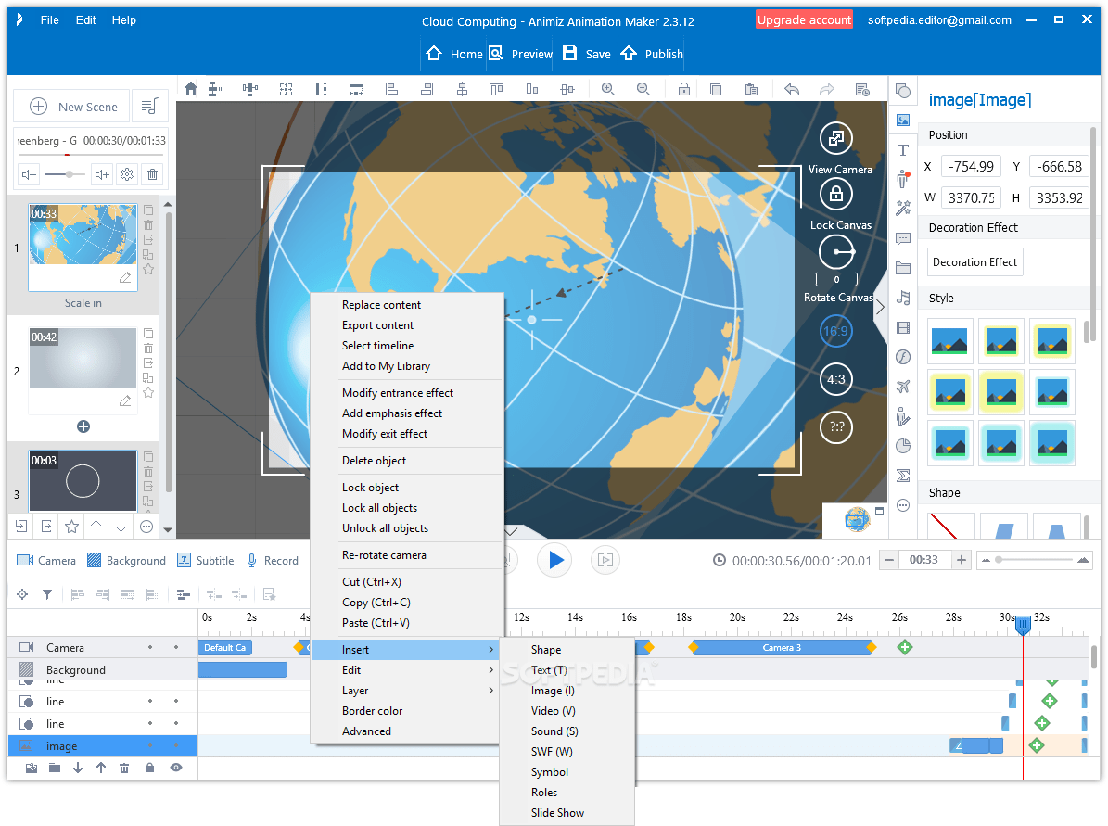The height and width of the screenshot is (826, 1108).
Task: Click the Upgrade account button
Action: pos(804,19)
